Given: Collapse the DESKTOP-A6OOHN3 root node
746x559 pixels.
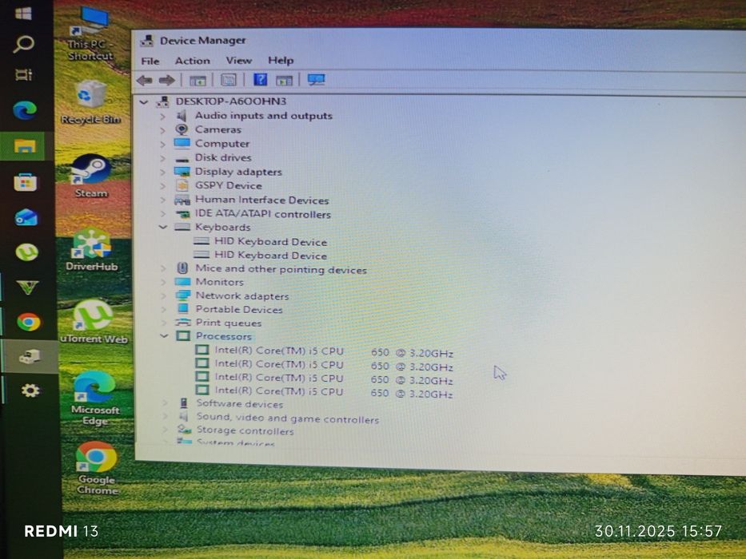Looking at the screenshot, I should [x=144, y=101].
